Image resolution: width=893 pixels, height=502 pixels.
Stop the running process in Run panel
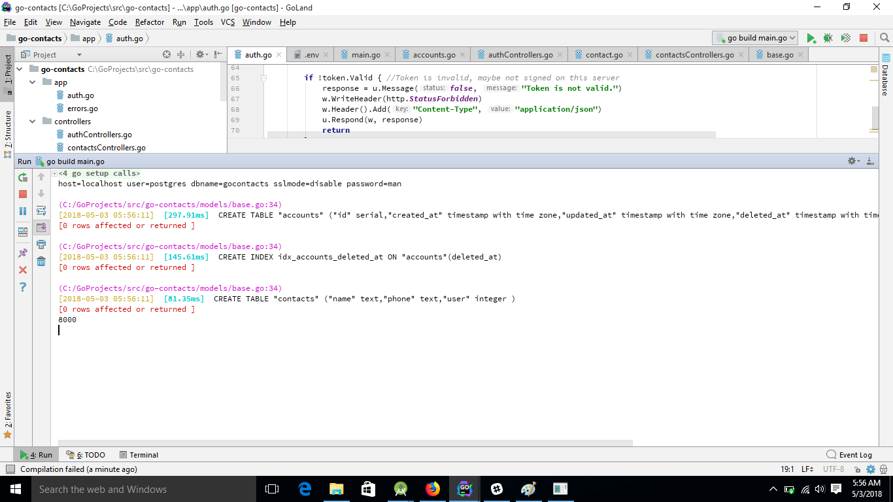(x=23, y=194)
